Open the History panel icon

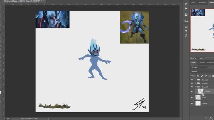point(186,4)
